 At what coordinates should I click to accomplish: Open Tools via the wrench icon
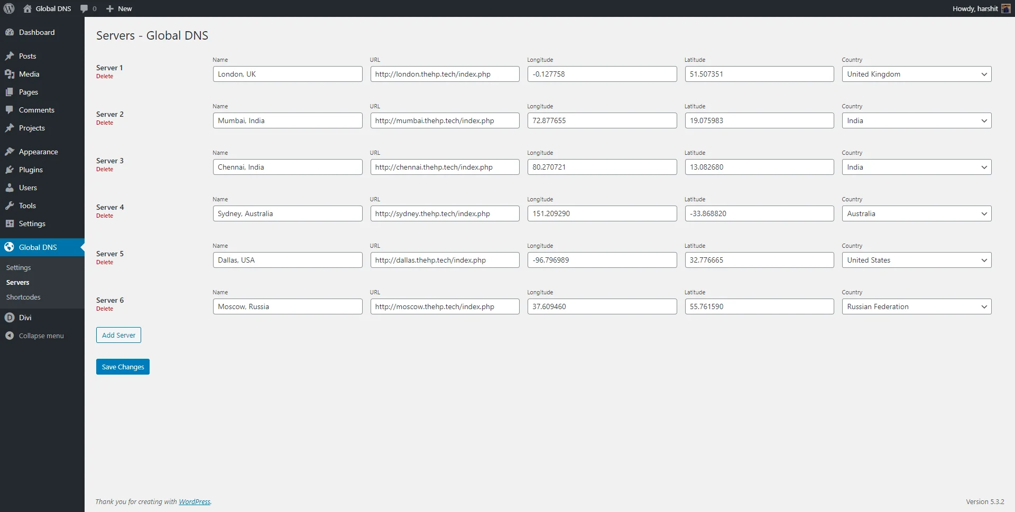(x=9, y=206)
